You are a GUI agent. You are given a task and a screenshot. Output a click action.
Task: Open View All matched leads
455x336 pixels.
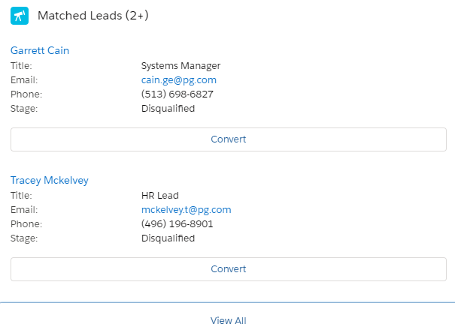228,320
